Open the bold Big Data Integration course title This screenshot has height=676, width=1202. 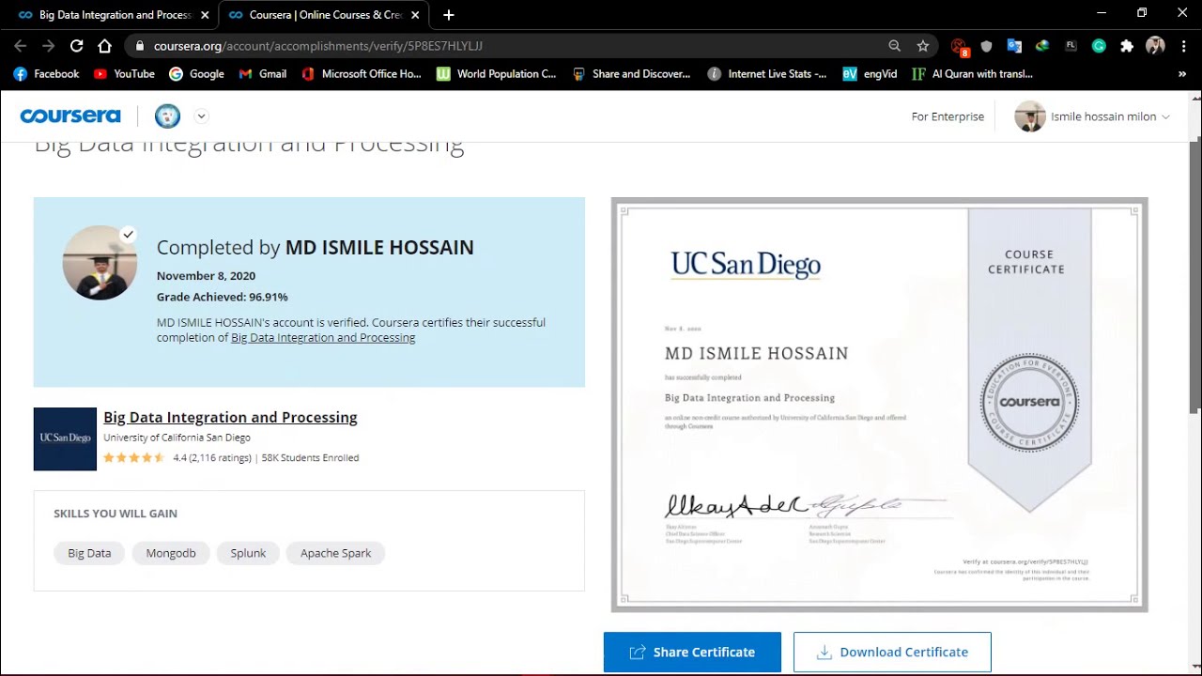pos(230,417)
